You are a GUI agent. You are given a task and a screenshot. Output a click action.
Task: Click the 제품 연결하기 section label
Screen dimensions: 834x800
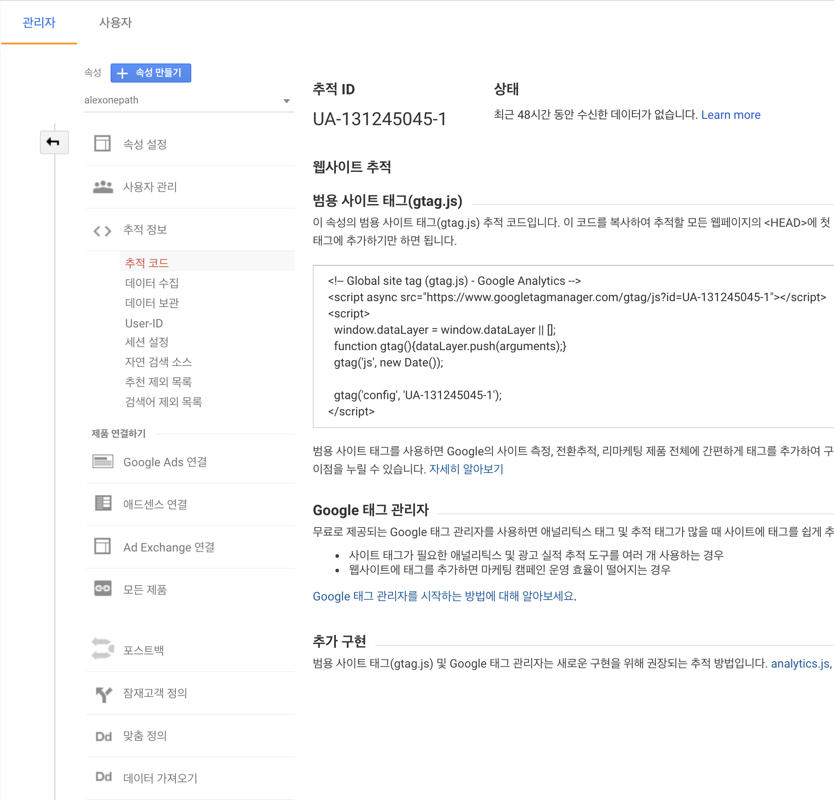coord(118,434)
